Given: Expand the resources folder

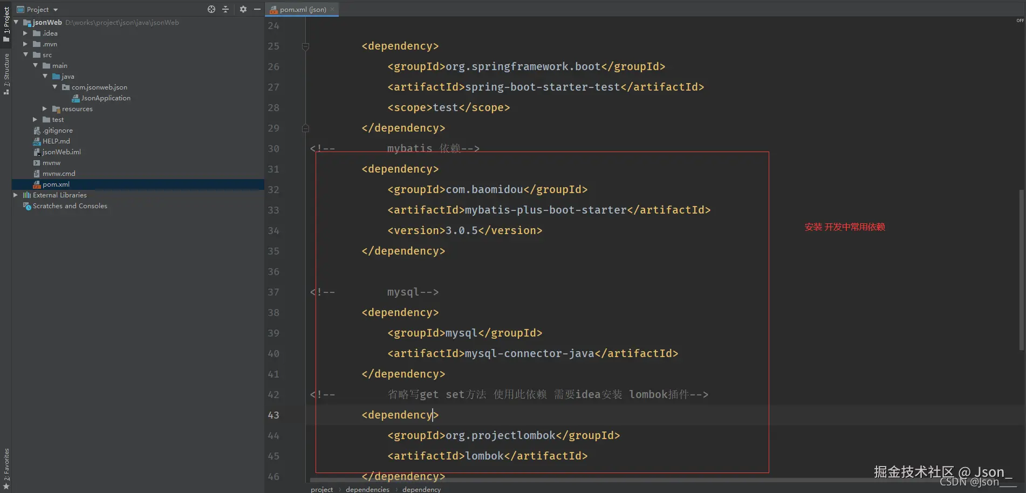Looking at the screenshot, I should [x=45, y=108].
